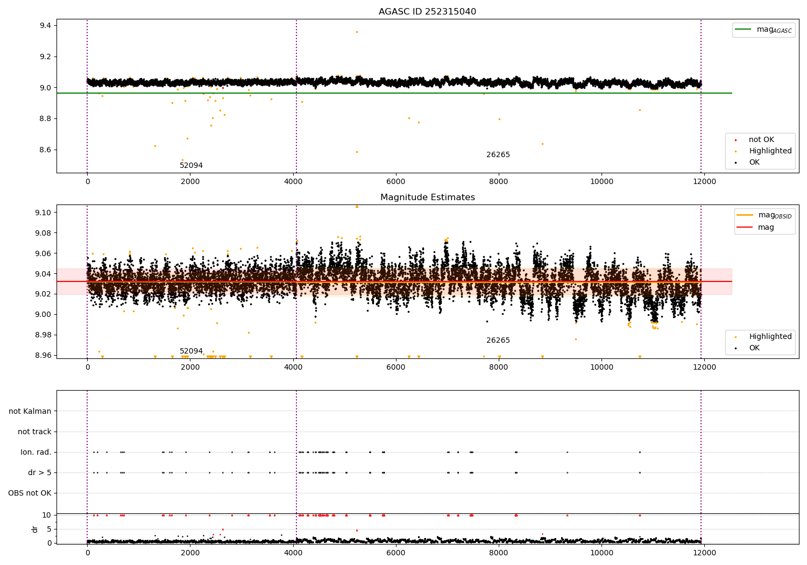Click the 9.04 y-axis tick label

click(43, 274)
